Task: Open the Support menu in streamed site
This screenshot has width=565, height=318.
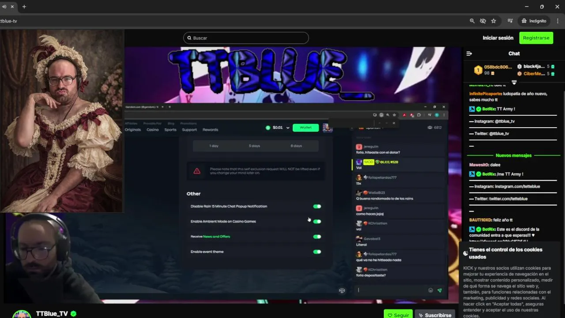Action: point(189,129)
